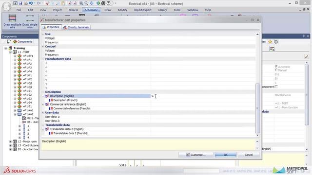Click the dialog scroll down arrow
312x175 pixels.
tap(257, 135)
